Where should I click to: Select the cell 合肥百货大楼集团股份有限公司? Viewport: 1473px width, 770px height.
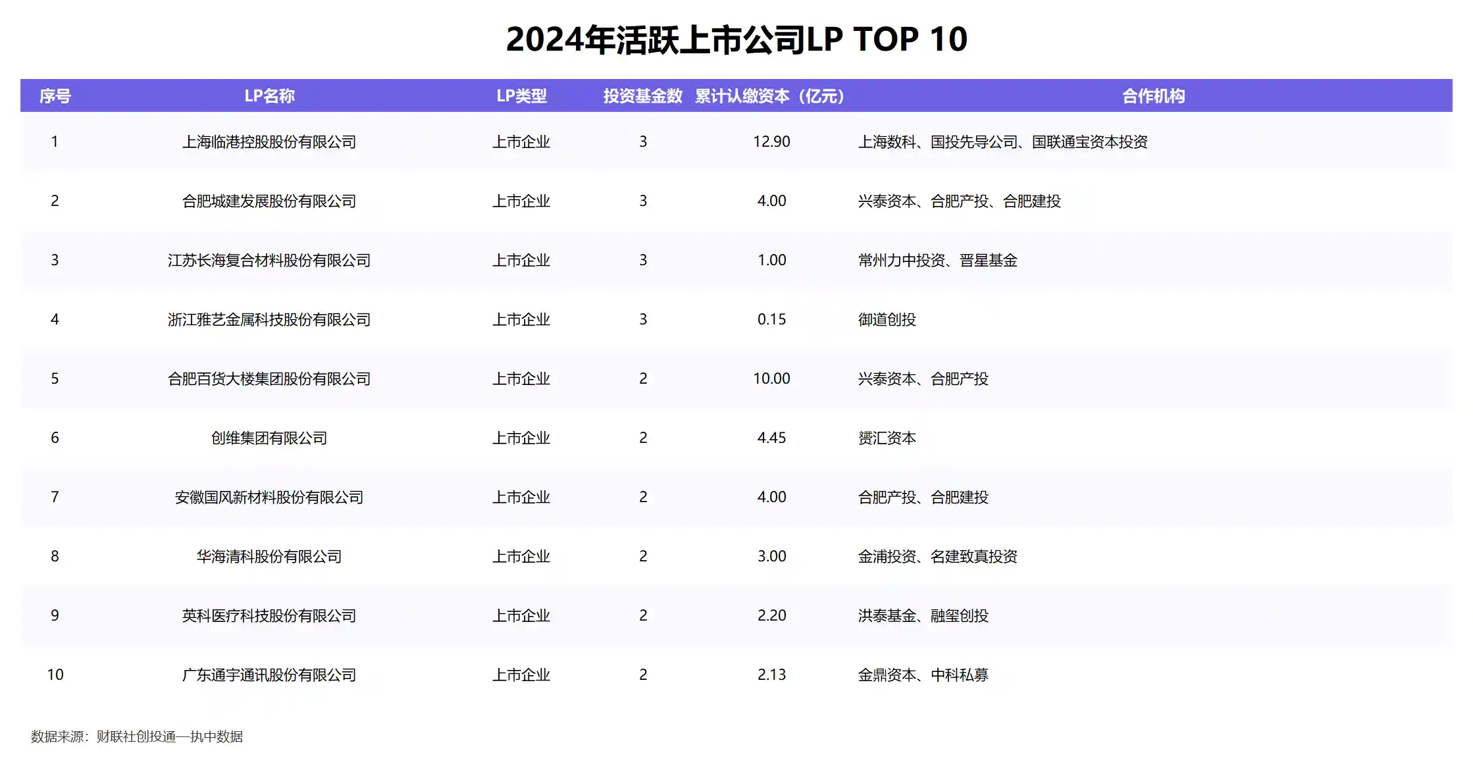point(269,378)
